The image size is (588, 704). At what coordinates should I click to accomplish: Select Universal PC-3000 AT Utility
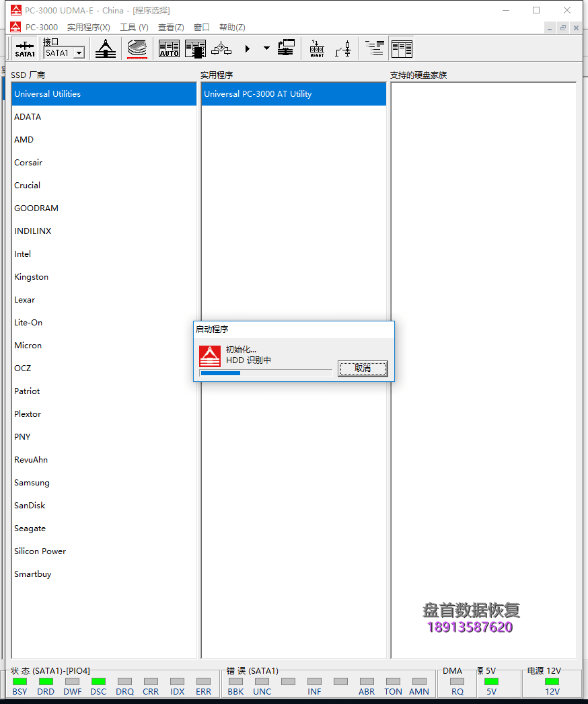point(294,94)
